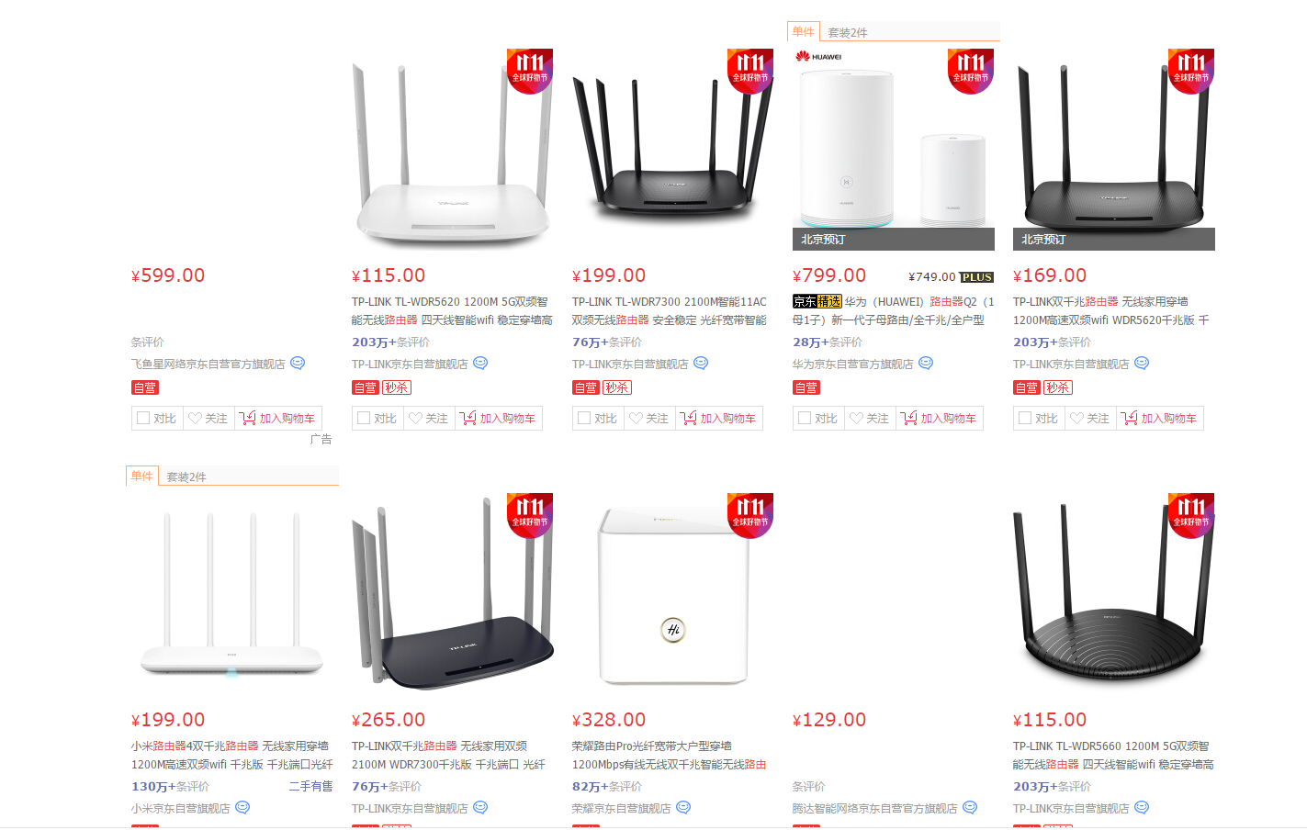Select 套装2件 tab above Huawei router
Viewport: 1307px width, 830px height.
848,32
